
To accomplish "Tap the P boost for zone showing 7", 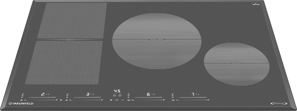I will (208, 100).
